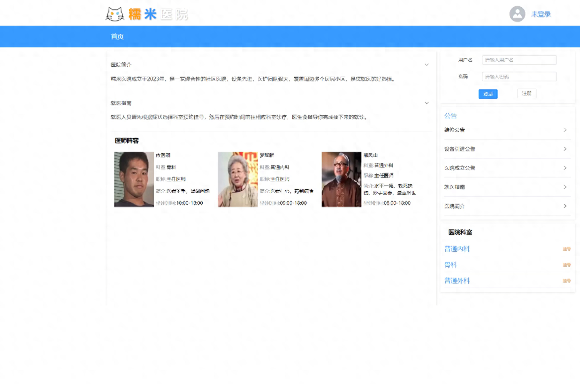Screen dimensions: 580x386
Task: Click 挂号 next to 骨科
Action: (567, 265)
